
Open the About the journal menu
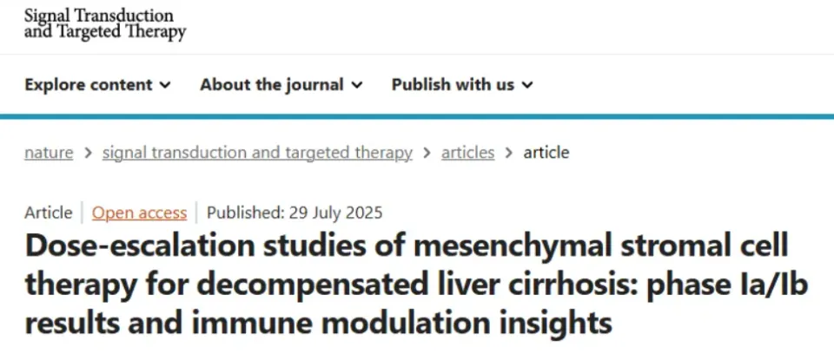[281, 84]
